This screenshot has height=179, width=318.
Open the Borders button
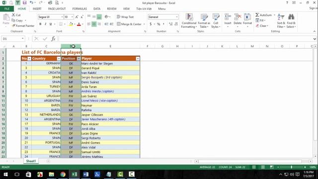[x=61, y=24]
